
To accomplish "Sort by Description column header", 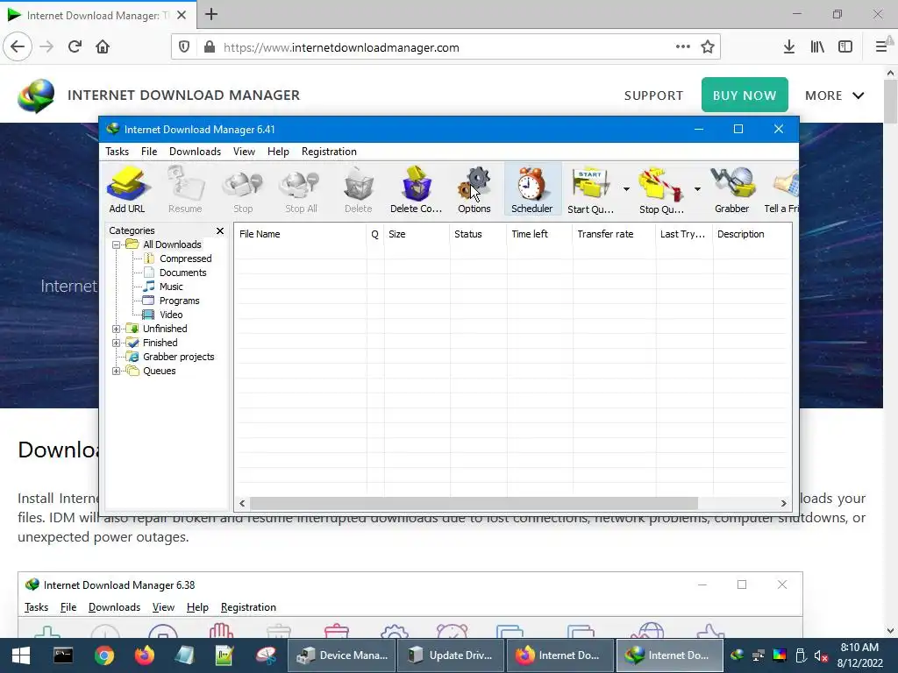I will point(752,234).
